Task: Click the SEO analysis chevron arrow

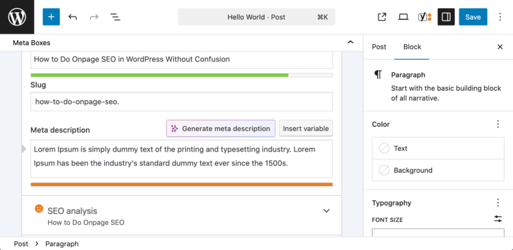Action: coord(326,210)
